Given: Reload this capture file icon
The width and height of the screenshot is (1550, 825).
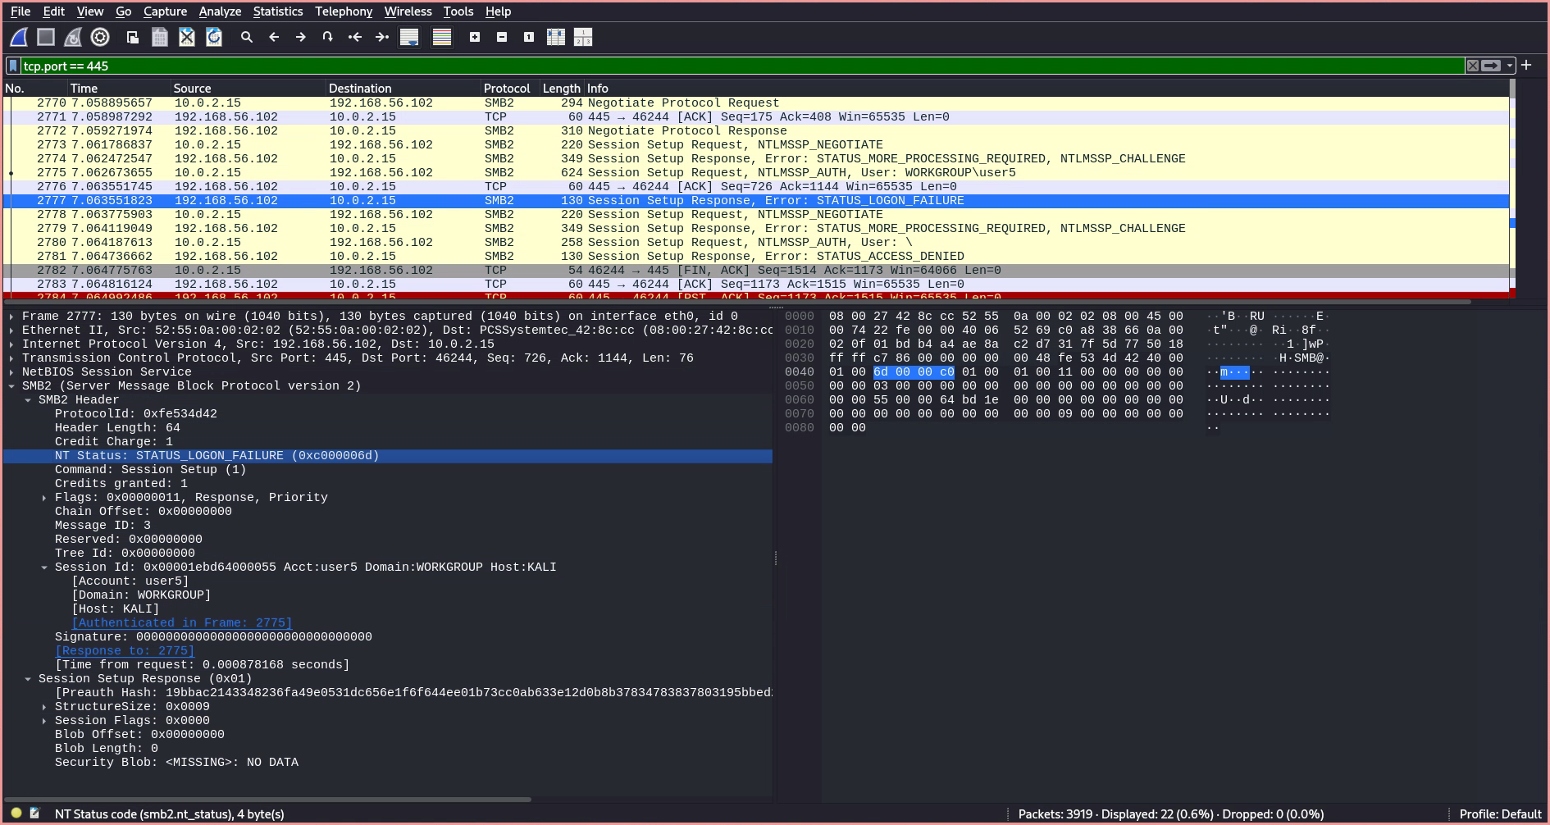Looking at the screenshot, I should [x=214, y=37].
